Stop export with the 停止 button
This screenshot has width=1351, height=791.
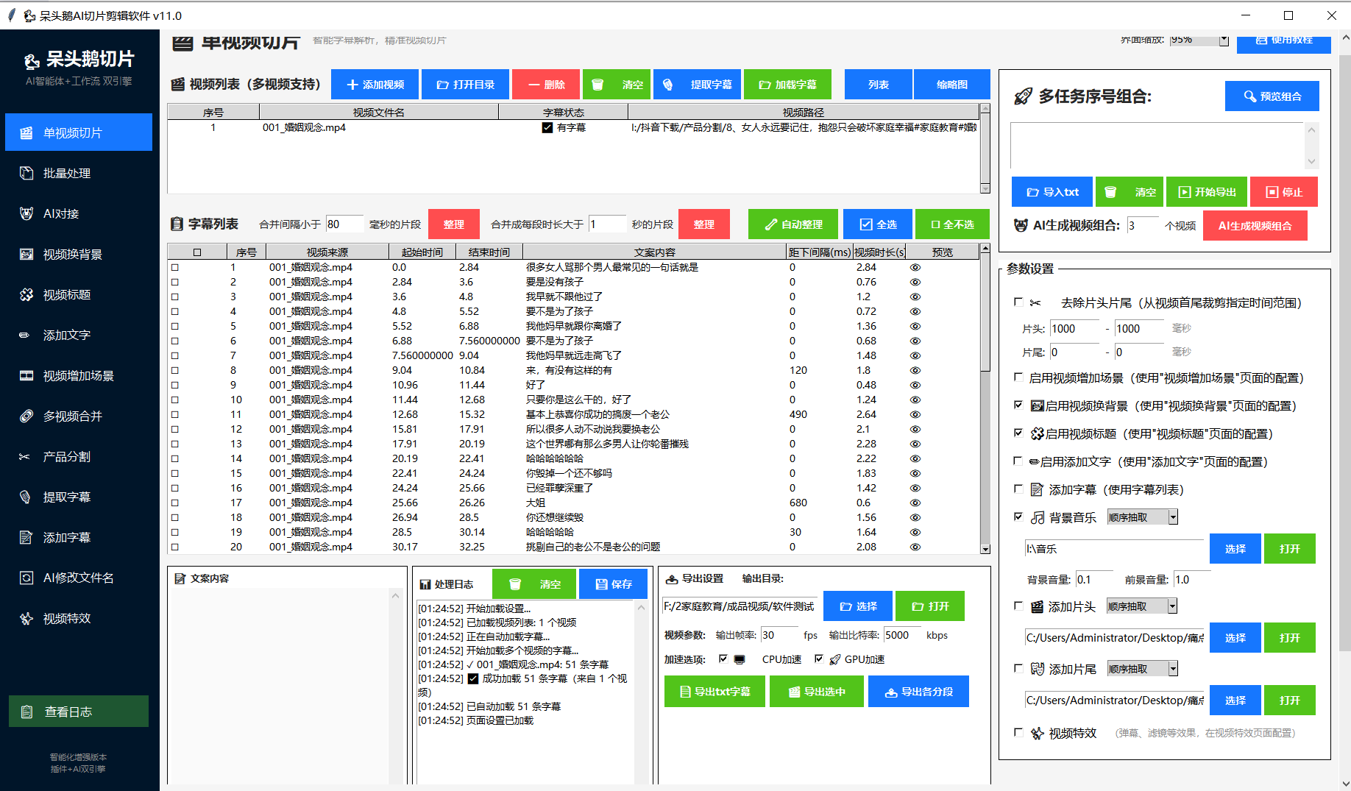[1283, 192]
